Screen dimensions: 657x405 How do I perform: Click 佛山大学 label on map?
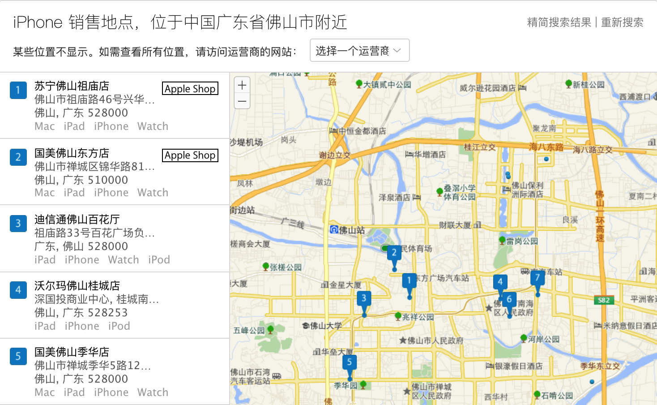(x=326, y=326)
